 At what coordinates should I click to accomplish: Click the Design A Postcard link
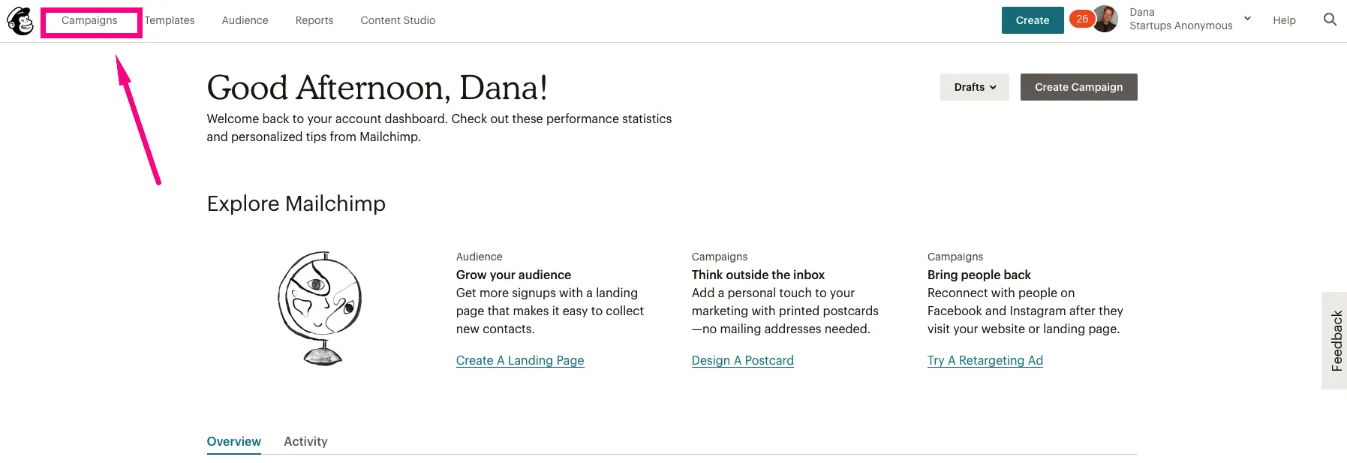point(742,360)
